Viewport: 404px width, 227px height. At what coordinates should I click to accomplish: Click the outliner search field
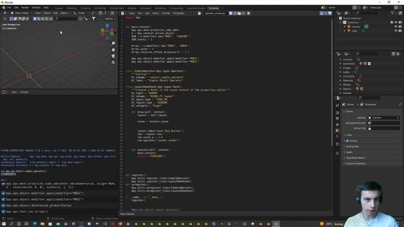pos(367,13)
